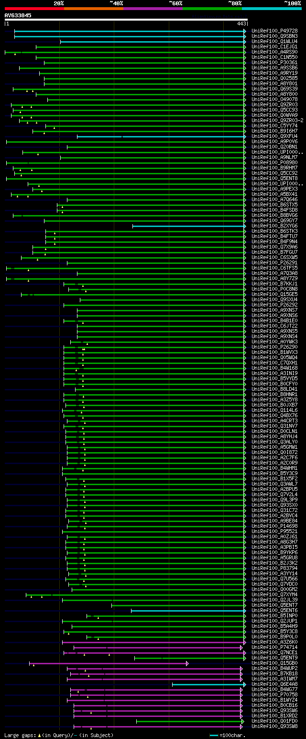Select the UniRef100_P08980 hit label

[274, 163]
